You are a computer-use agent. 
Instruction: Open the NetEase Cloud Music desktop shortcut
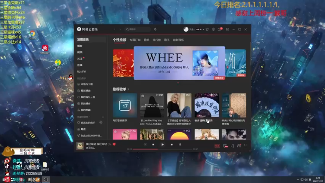click(45, 49)
